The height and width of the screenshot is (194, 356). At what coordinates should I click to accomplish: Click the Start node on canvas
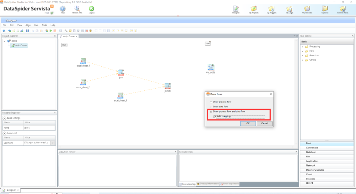coord(64,45)
